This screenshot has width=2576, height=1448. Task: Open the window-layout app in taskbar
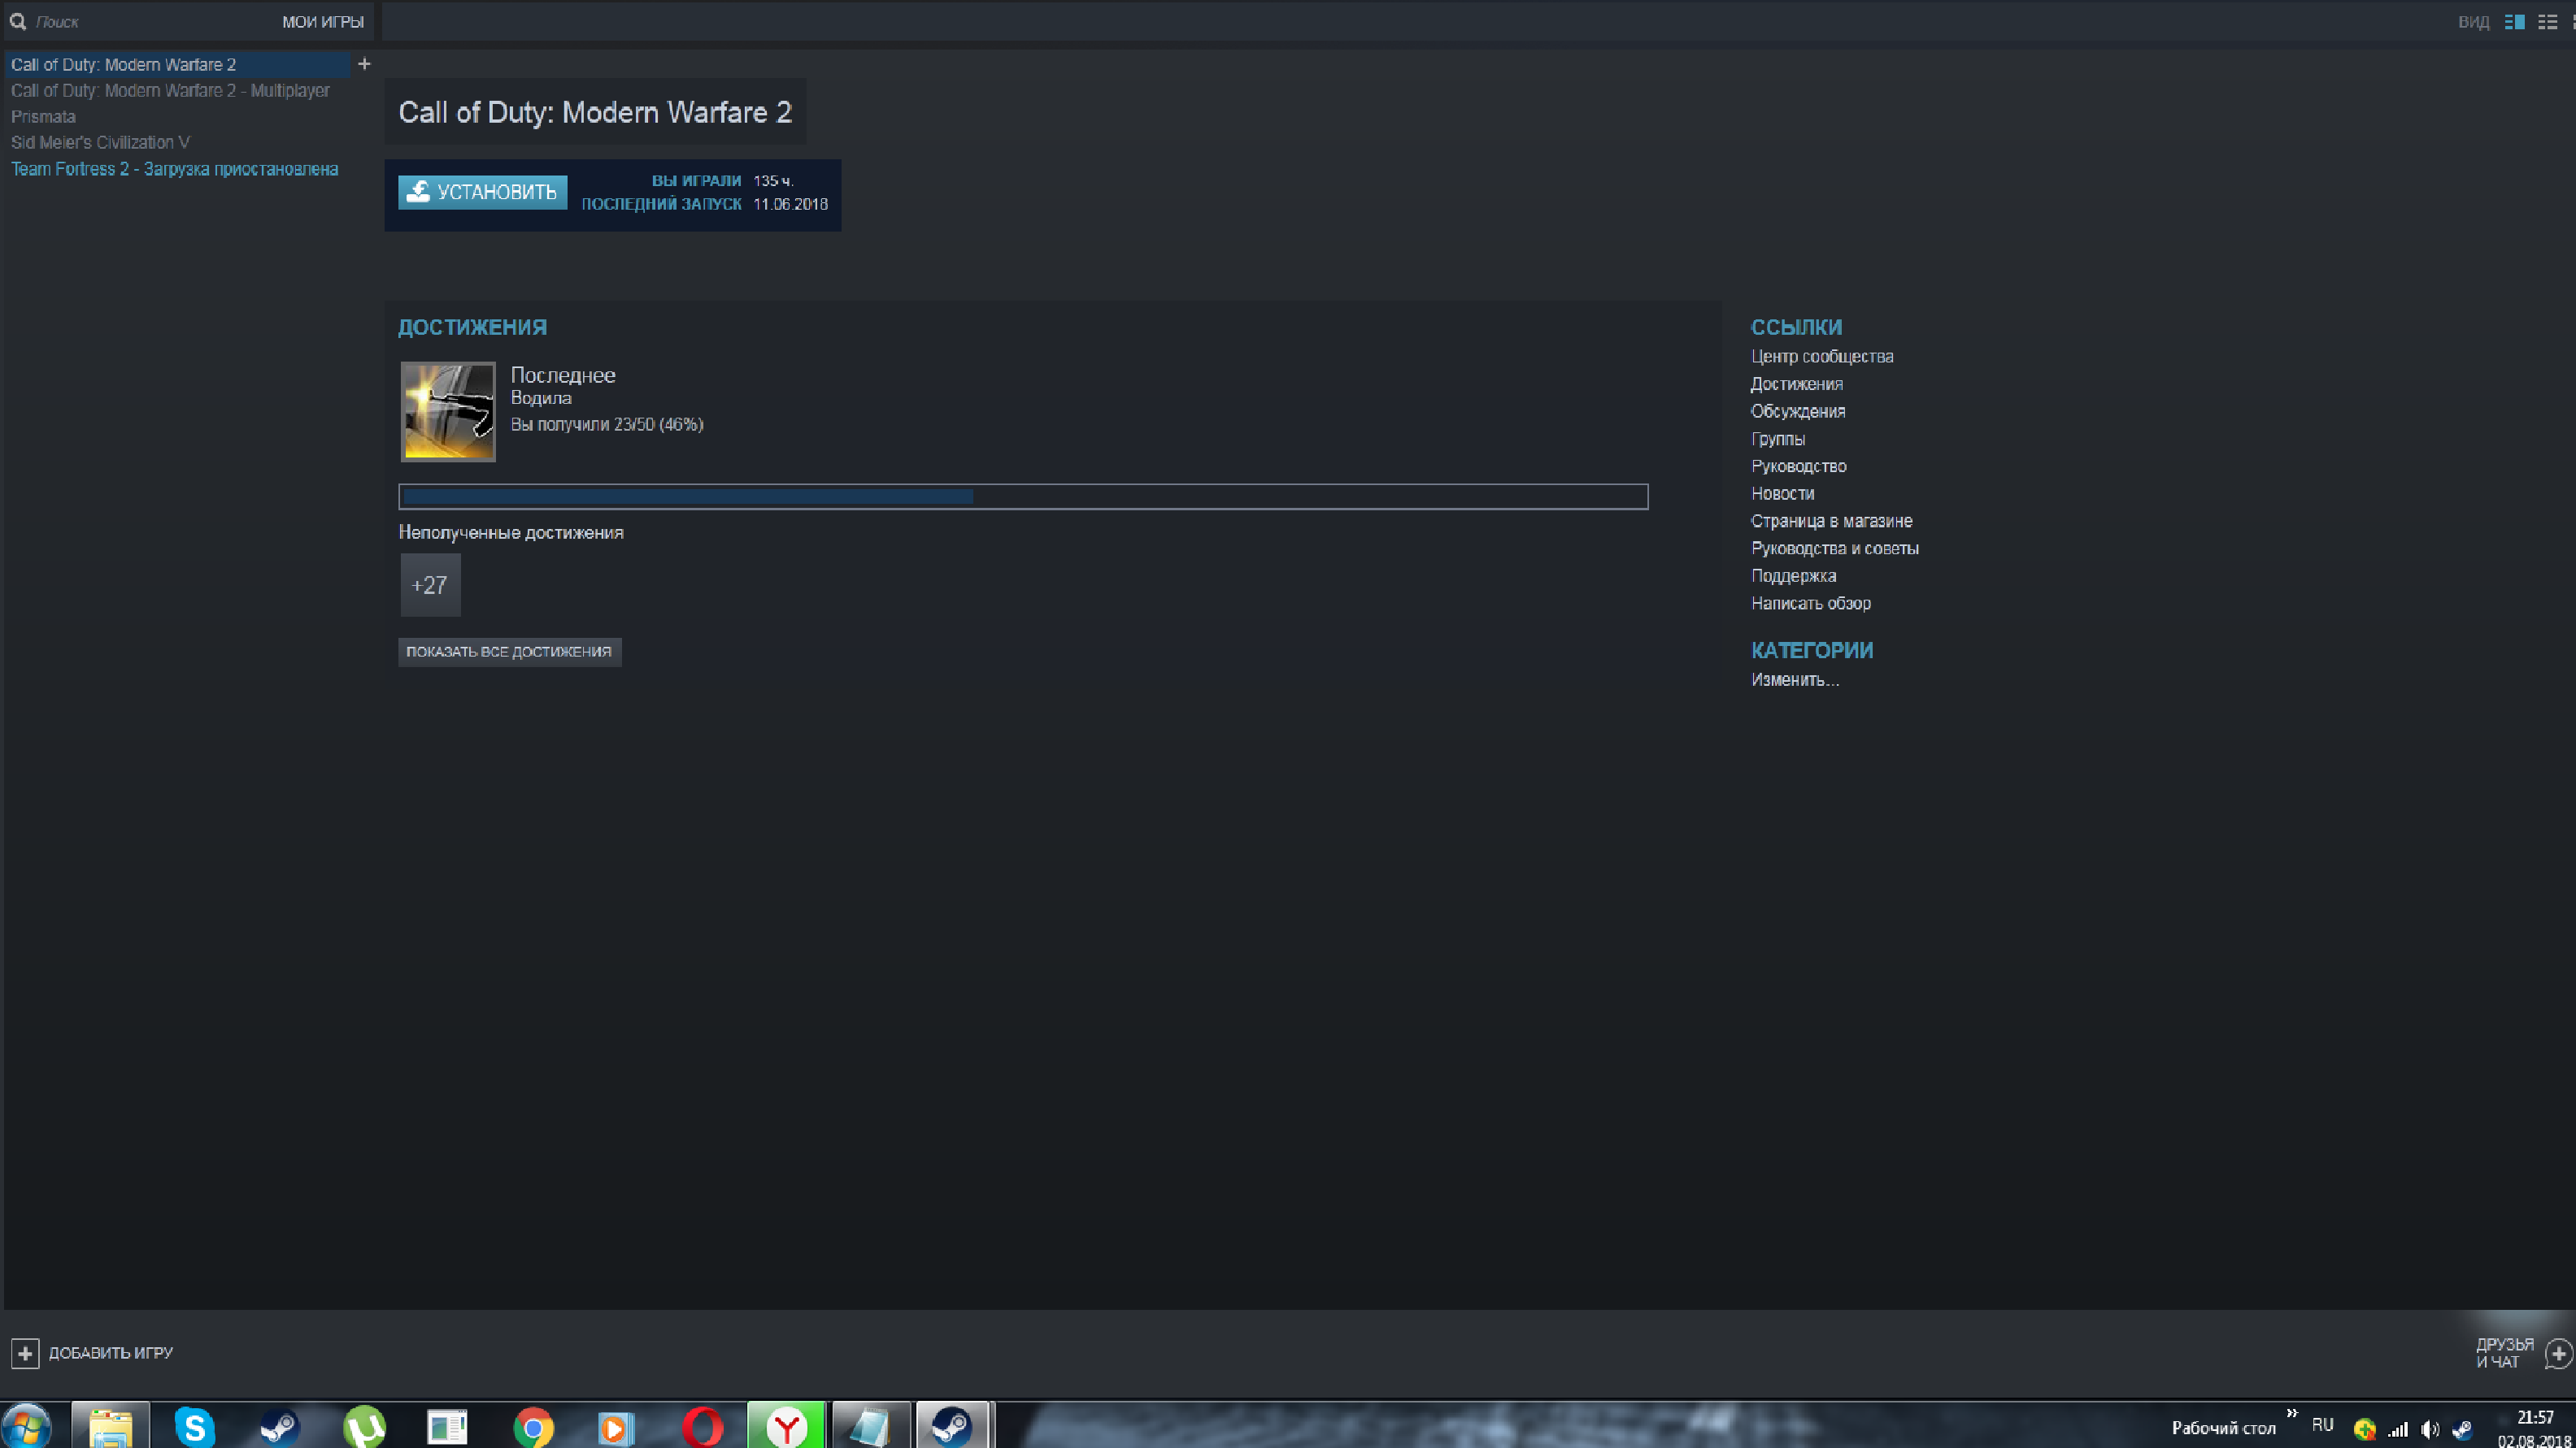pos(447,1426)
